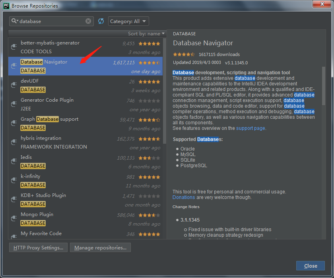Click plugin icon beside devUDF
The width and height of the screenshot is (334, 278).
click(14, 85)
